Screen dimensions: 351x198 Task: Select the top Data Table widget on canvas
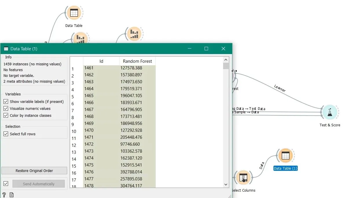pos(74,13)
